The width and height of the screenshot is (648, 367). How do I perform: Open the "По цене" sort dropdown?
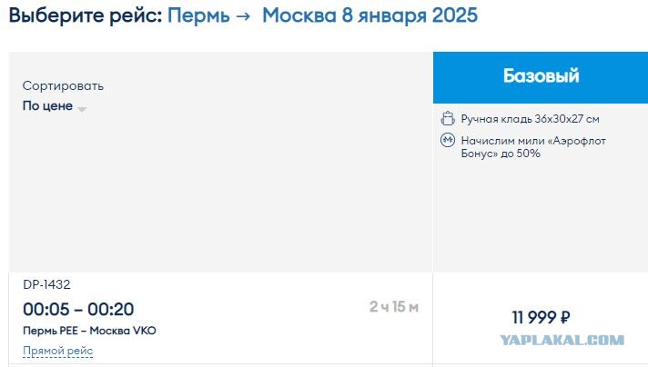[x=54, y=106]
